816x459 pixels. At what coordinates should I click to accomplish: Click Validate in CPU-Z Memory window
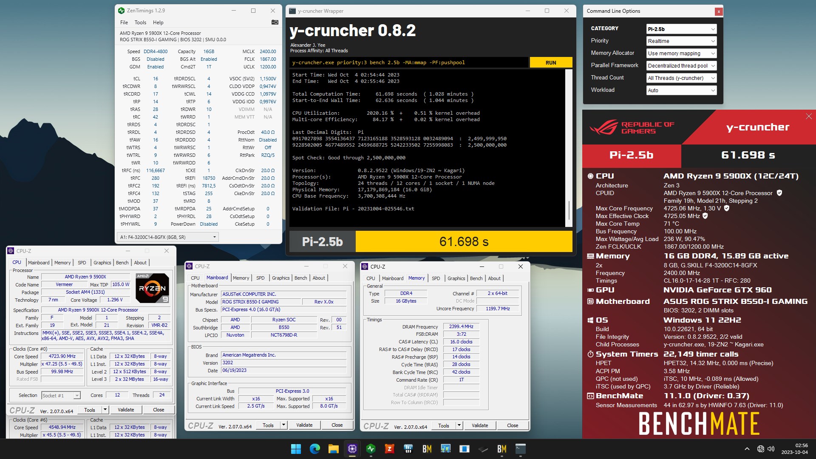click(480, 425)
